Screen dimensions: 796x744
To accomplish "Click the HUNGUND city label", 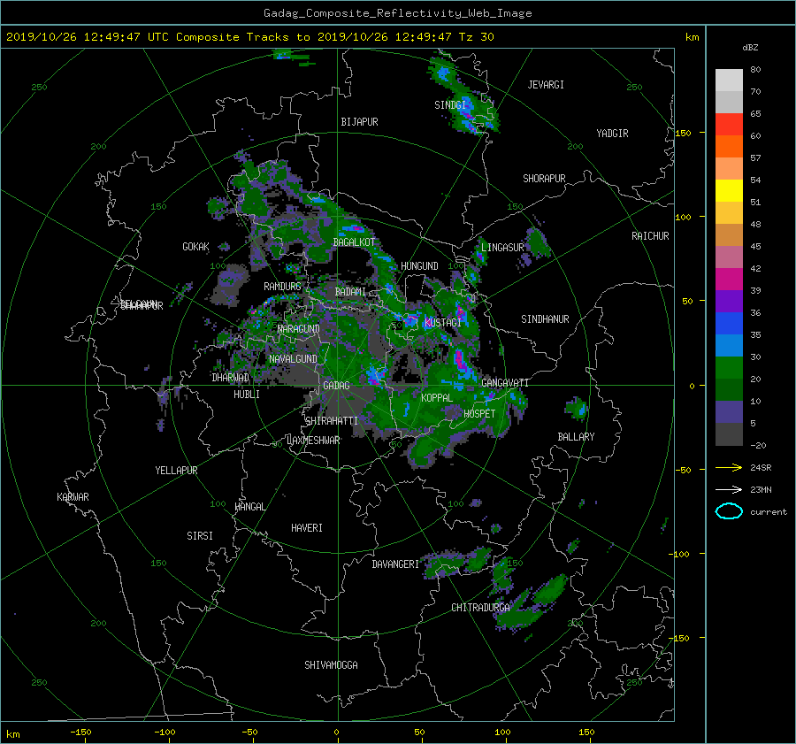I will pyautogui.click(x=419, y=266).
